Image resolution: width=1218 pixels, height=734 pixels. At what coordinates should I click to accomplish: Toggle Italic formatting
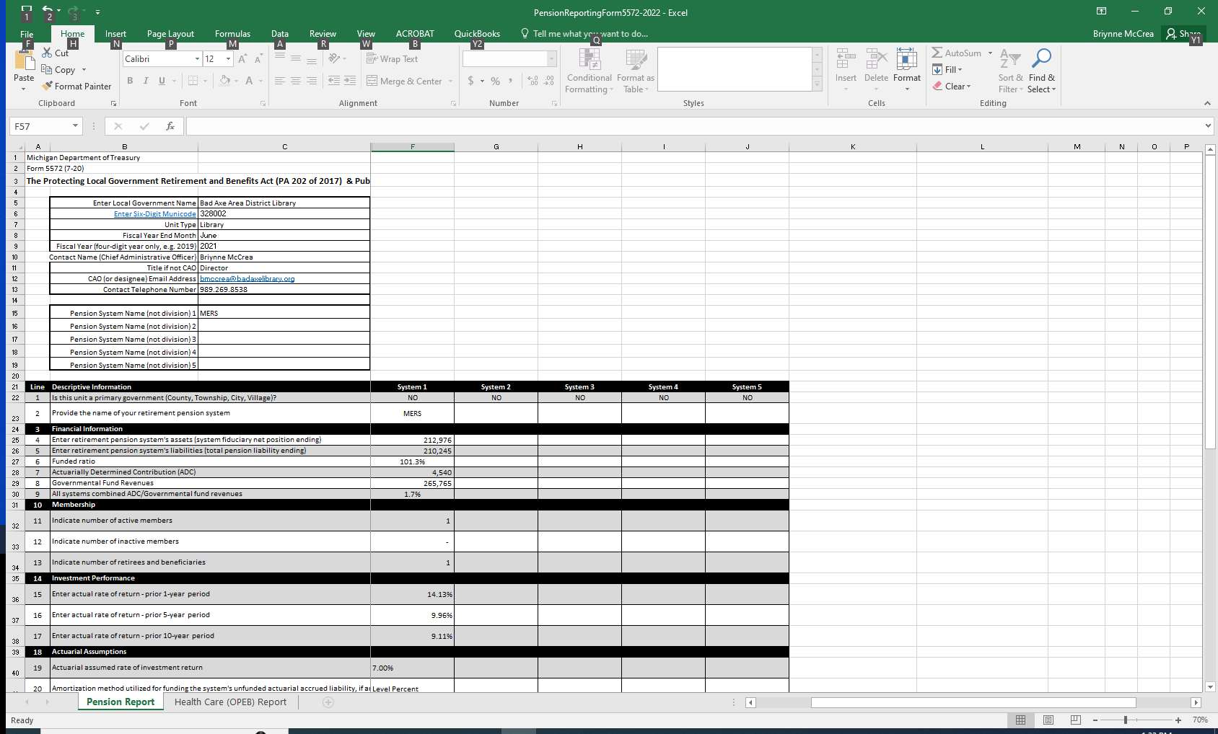coord(146,81)
